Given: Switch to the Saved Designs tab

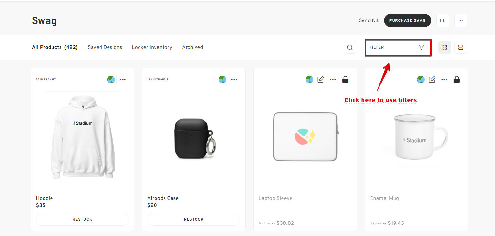Looking at the screenshot, I should [105, 47].
